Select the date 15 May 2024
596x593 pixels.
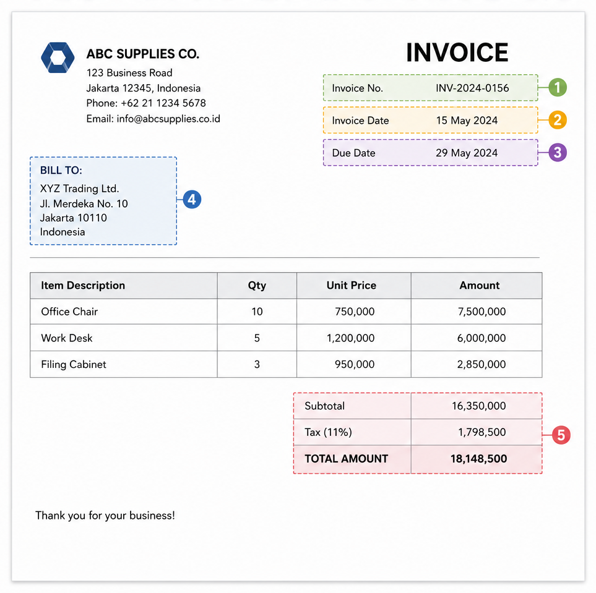pos(467,121)
